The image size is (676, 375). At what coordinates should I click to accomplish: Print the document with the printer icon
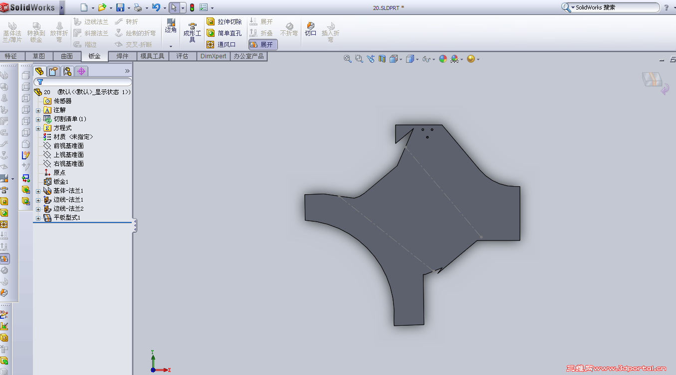[138, 7]
